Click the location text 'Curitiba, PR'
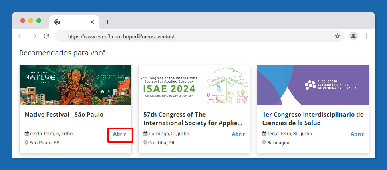 (161, 143)
